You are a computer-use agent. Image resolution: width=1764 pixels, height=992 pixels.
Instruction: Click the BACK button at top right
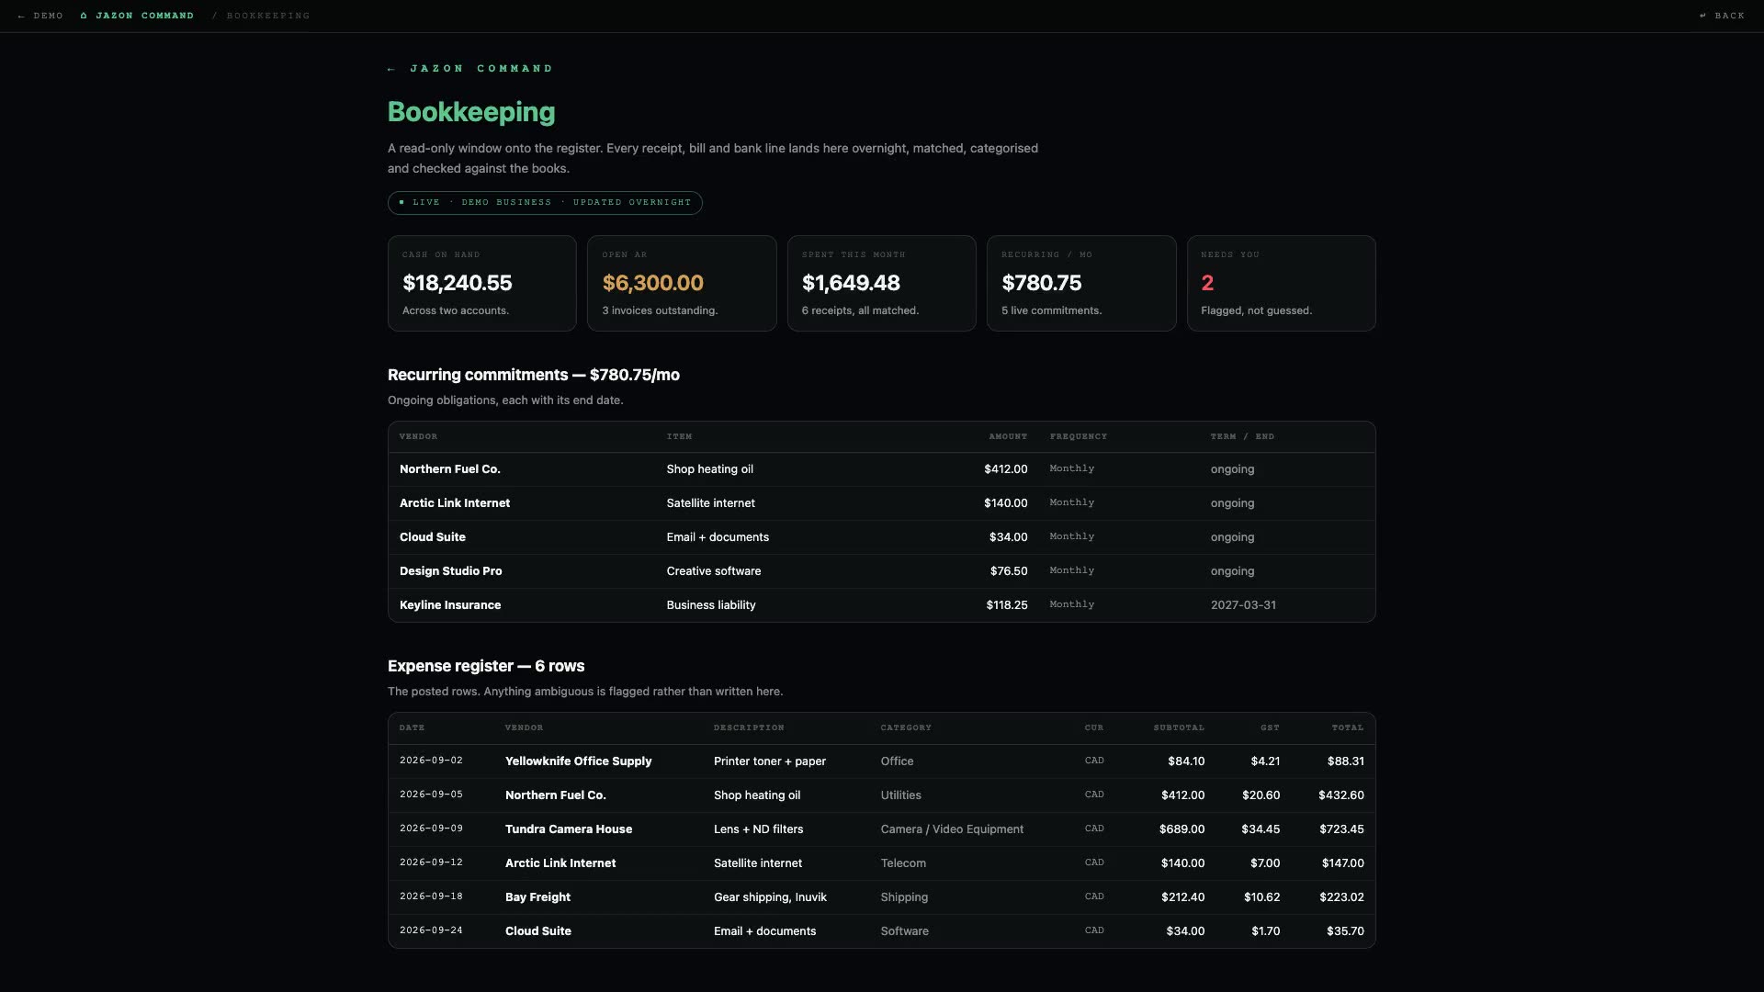[1722, 16]
